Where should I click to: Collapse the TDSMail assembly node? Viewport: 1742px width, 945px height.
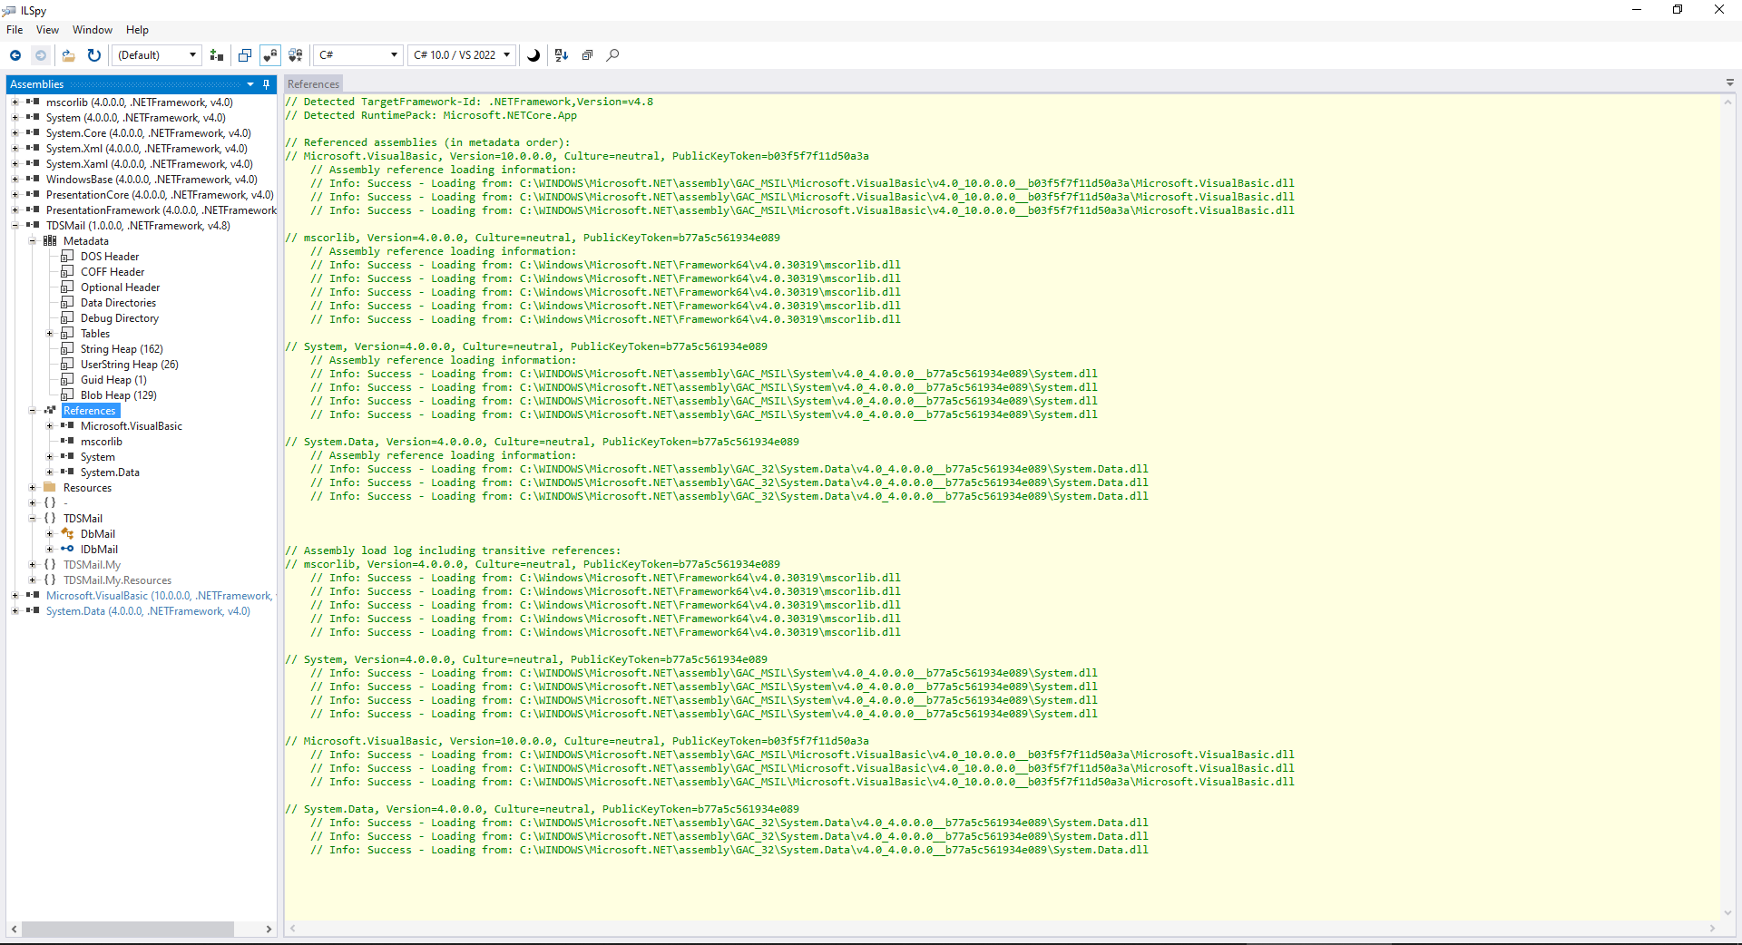(15, 226)
